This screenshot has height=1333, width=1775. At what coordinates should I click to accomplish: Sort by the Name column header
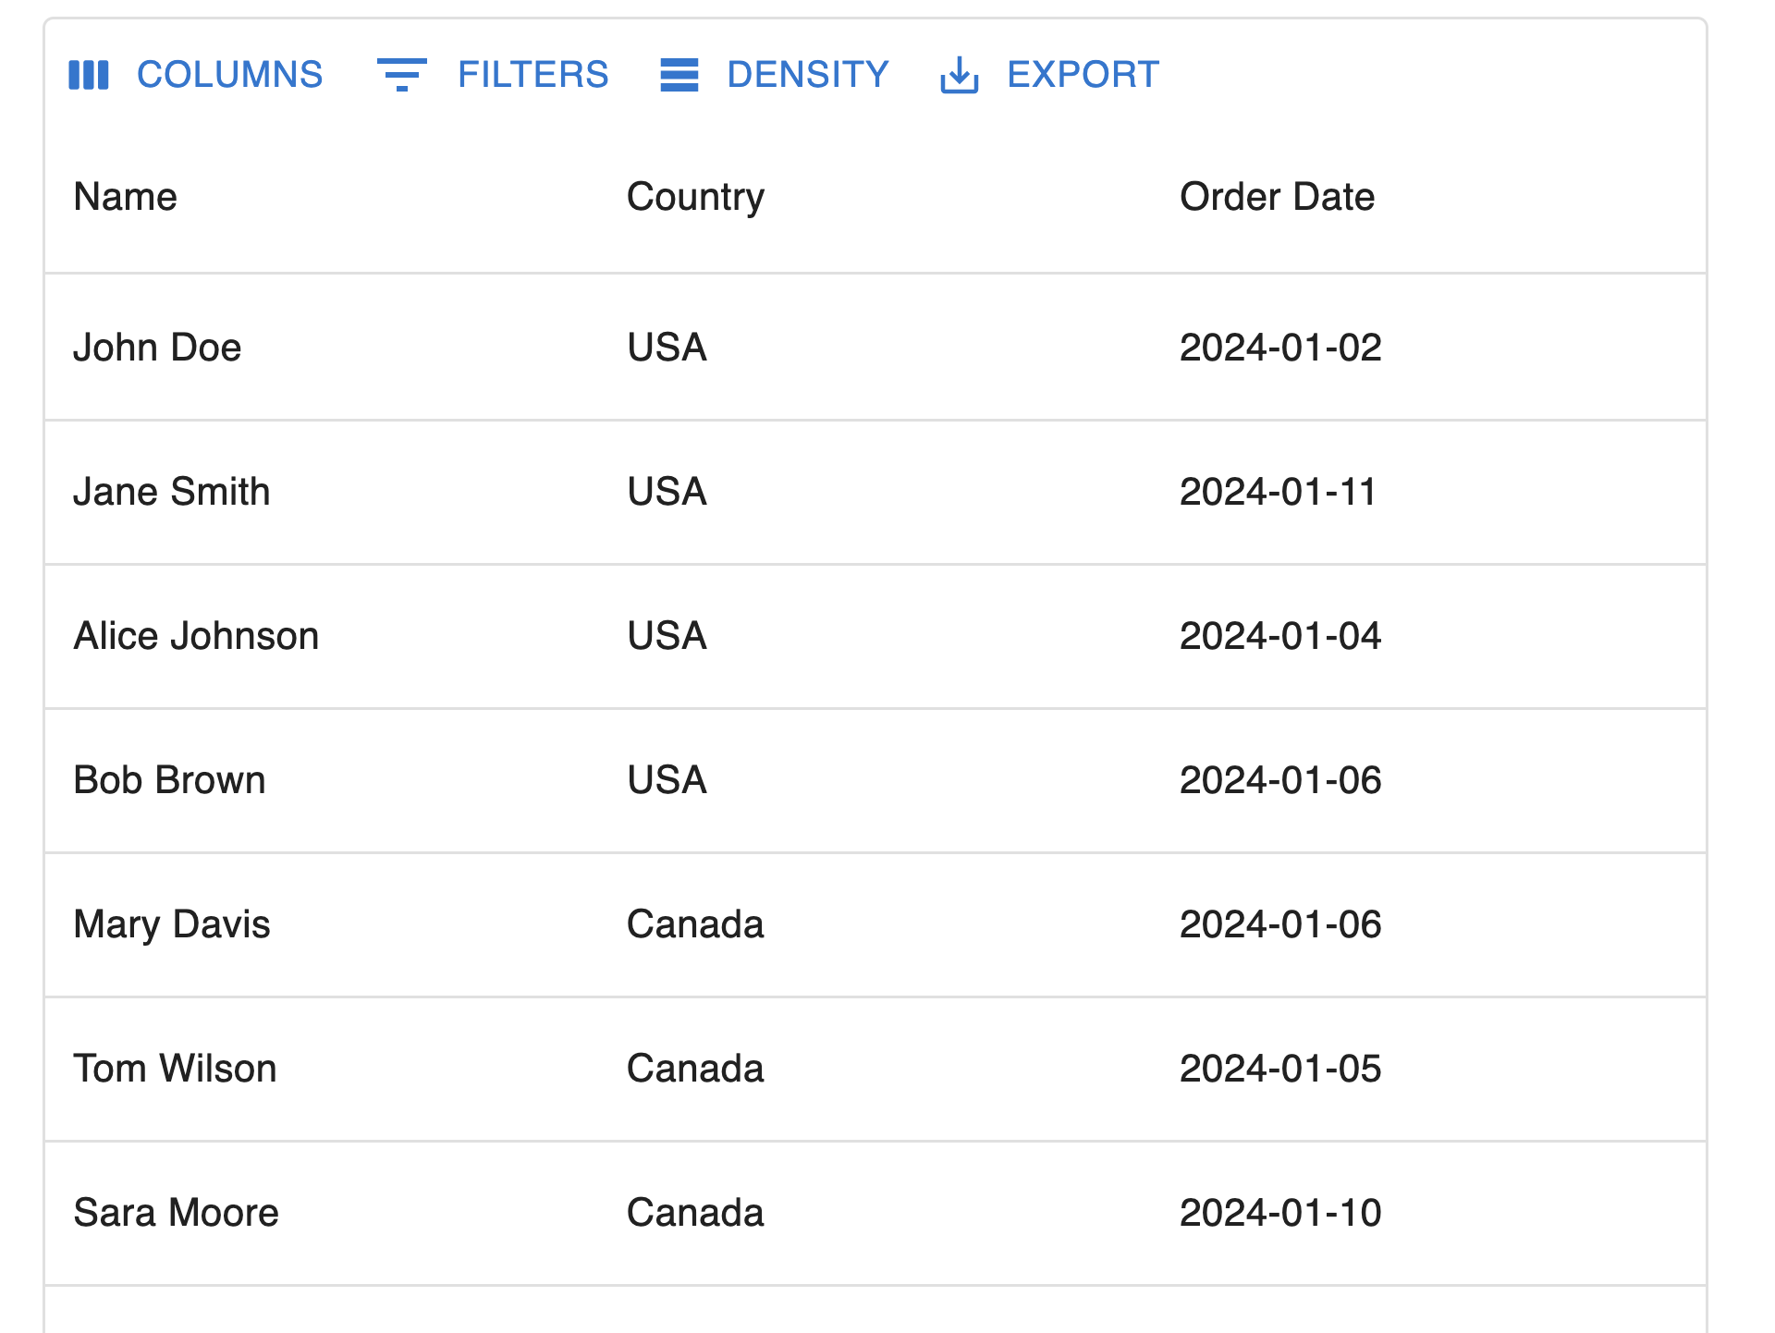126,197
